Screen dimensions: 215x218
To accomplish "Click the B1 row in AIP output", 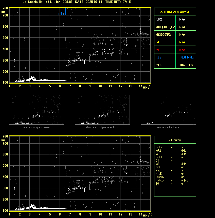I will point(165,187).
